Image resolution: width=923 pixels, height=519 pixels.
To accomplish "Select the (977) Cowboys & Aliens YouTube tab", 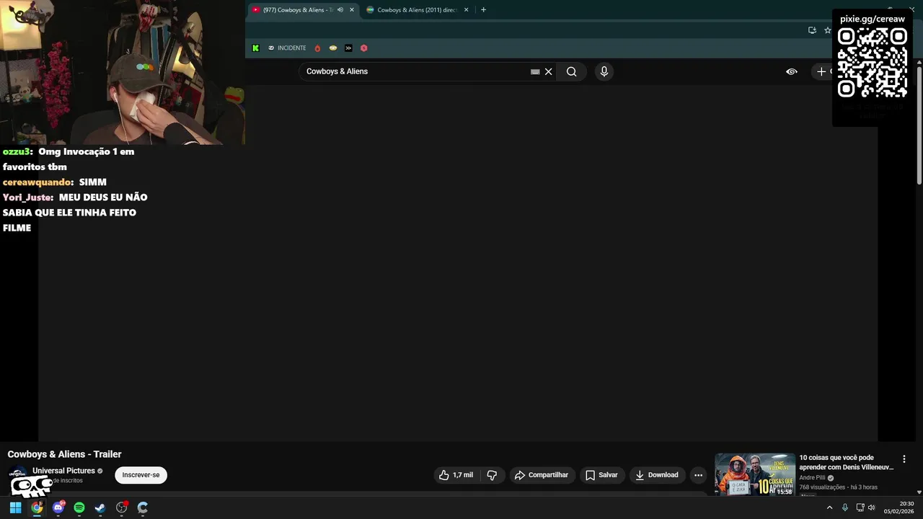I will tap(297, 10).
